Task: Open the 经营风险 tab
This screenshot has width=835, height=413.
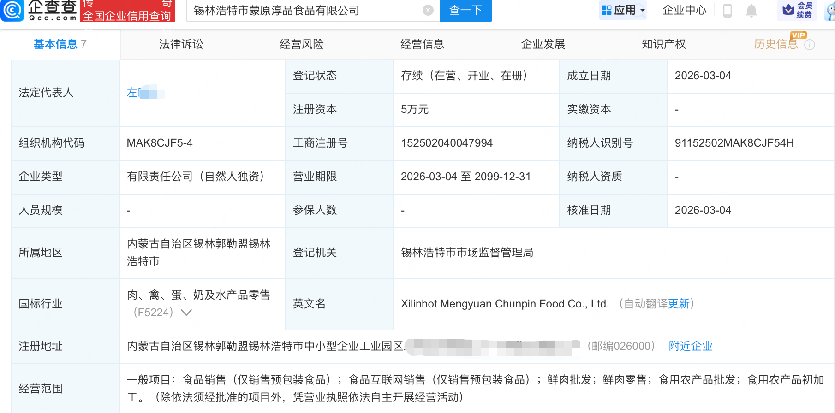Action: click(x=302, y=44)
